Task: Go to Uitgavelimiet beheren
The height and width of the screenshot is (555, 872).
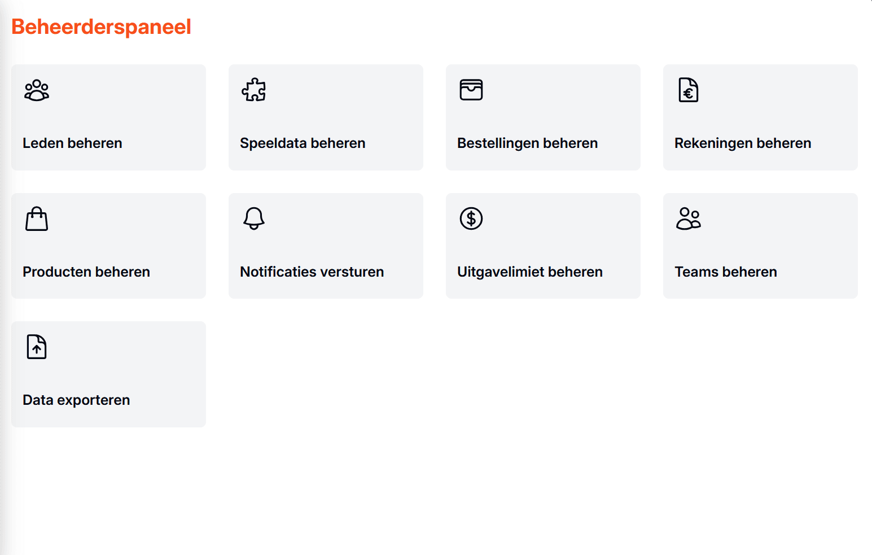Action: click(x=529, y=272)
